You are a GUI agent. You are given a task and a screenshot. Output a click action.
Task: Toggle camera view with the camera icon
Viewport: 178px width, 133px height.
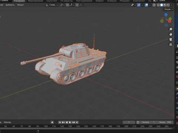(x=171, y=40)
